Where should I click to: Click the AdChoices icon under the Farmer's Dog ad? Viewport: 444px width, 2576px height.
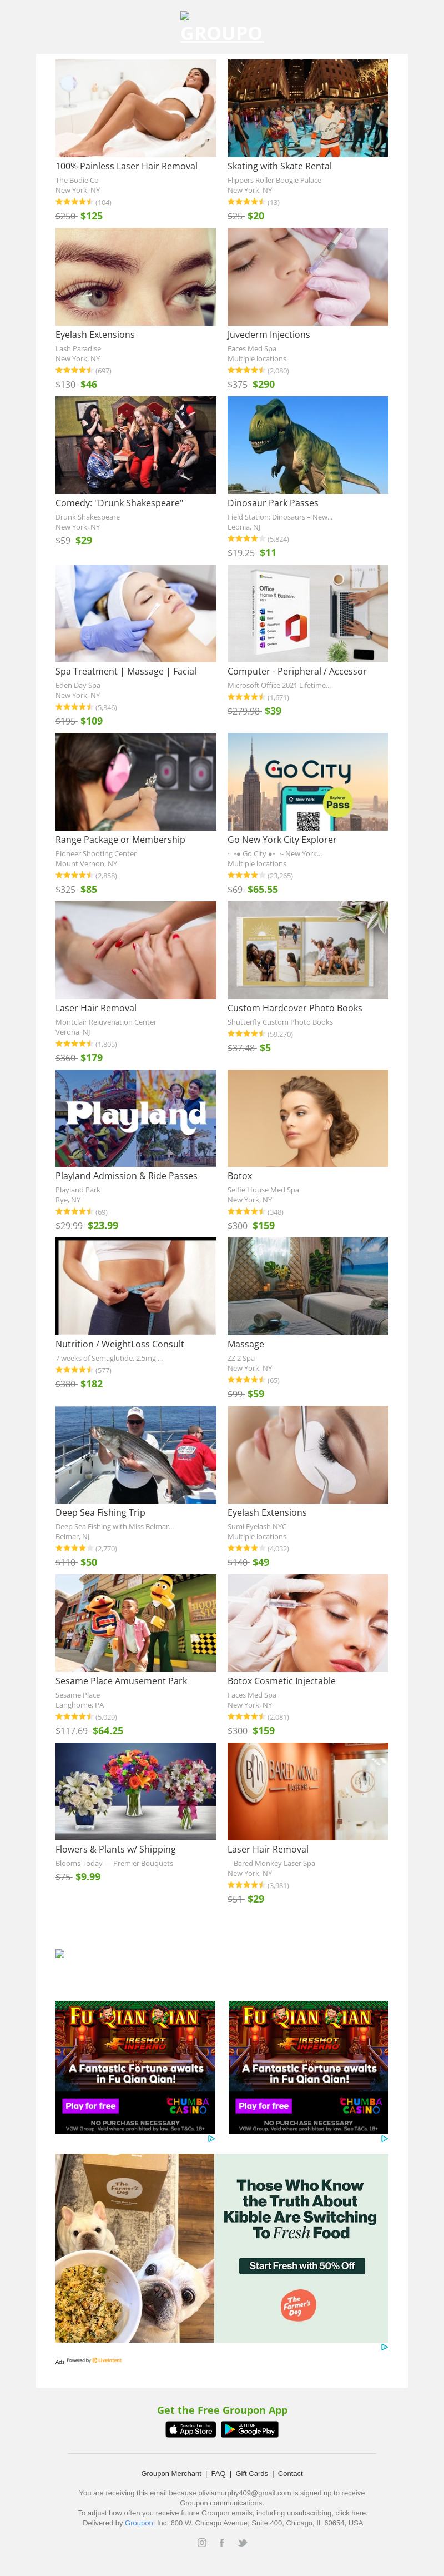pos(384,2347)
